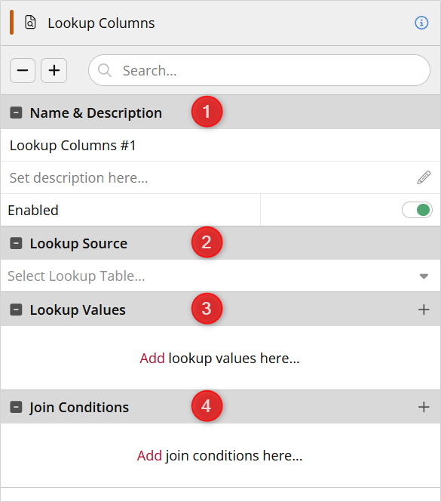441x502 pixels.
Task: Open the Select Lookup Table dropdown
Action: 220,276
